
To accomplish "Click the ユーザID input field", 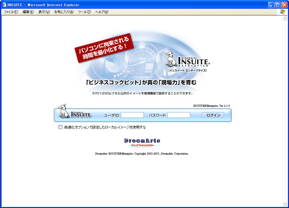I will [132, 115].
